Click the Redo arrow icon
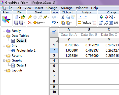The width and height of the screenshot is (119, 95). click(54, 17)
